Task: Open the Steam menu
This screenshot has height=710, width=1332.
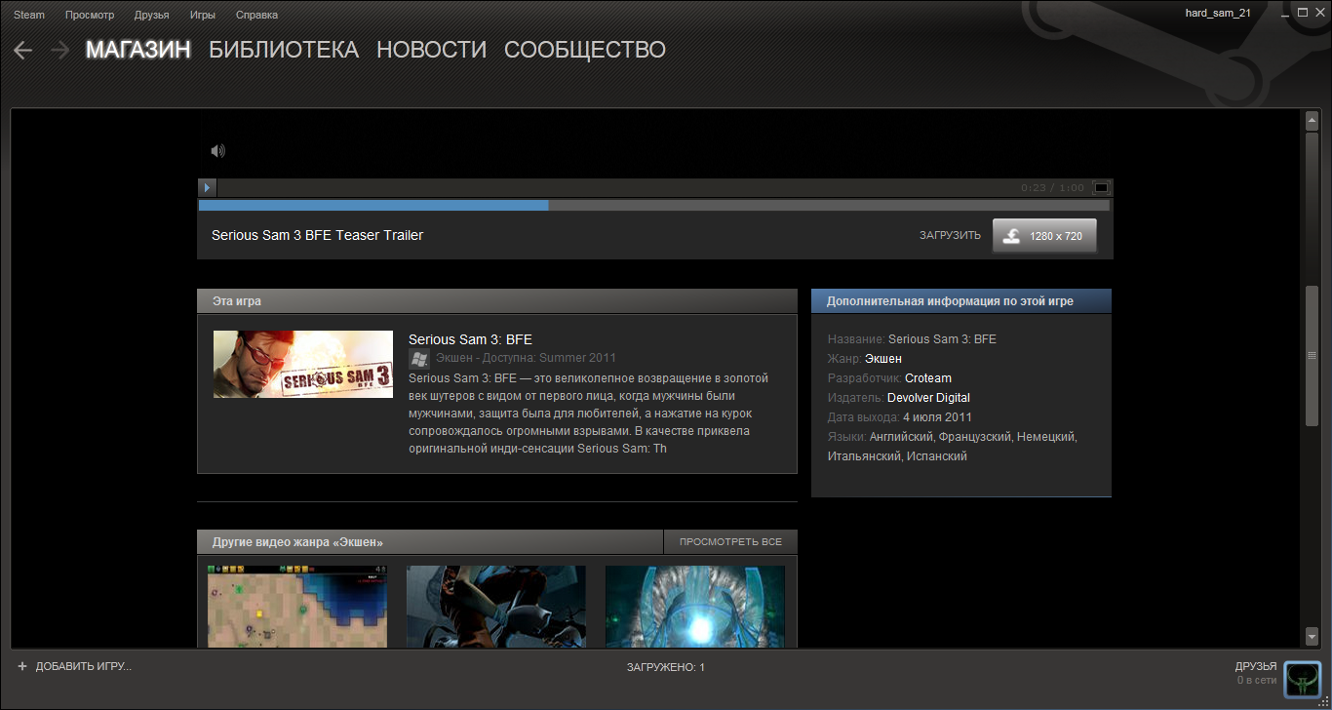Action: (29, 15)
